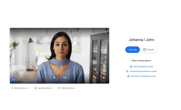Click the phone audio icon

coord(127,71)
